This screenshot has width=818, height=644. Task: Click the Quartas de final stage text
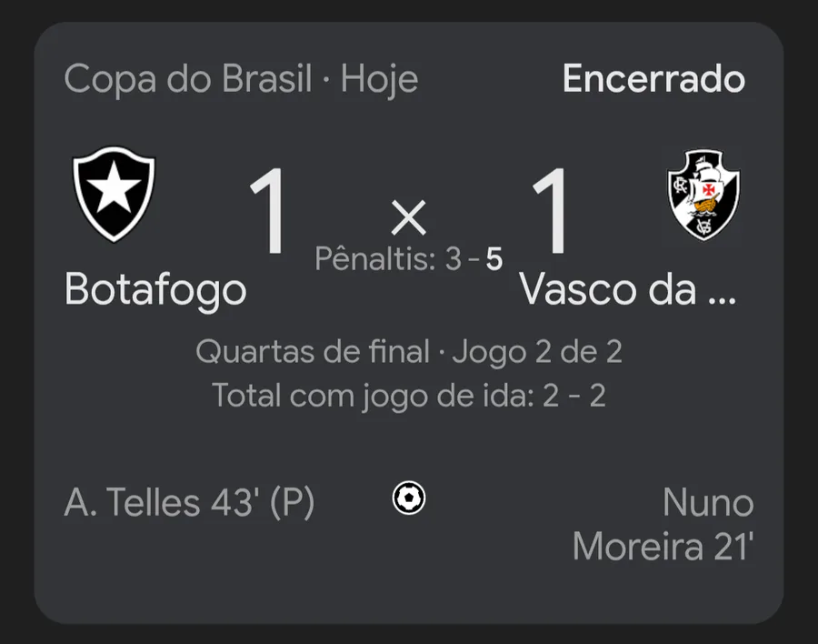(313, 351)
